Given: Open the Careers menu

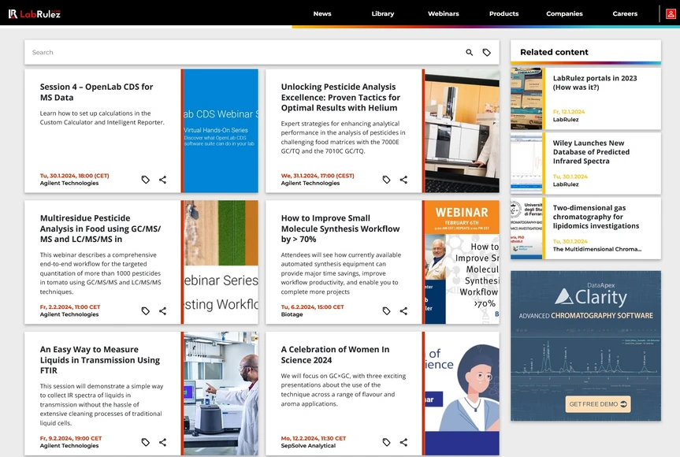Looking at the screenshot, I should pyautogui.click(x=625, y=14).
